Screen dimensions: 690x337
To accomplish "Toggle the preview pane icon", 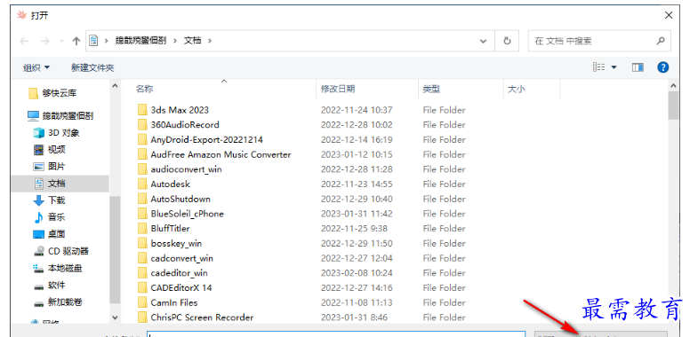I will pos(638,67).
